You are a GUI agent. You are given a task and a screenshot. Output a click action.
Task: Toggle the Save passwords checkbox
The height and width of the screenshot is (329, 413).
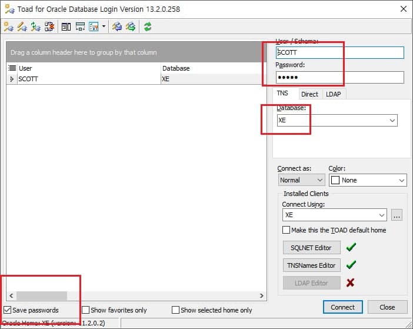8,310
